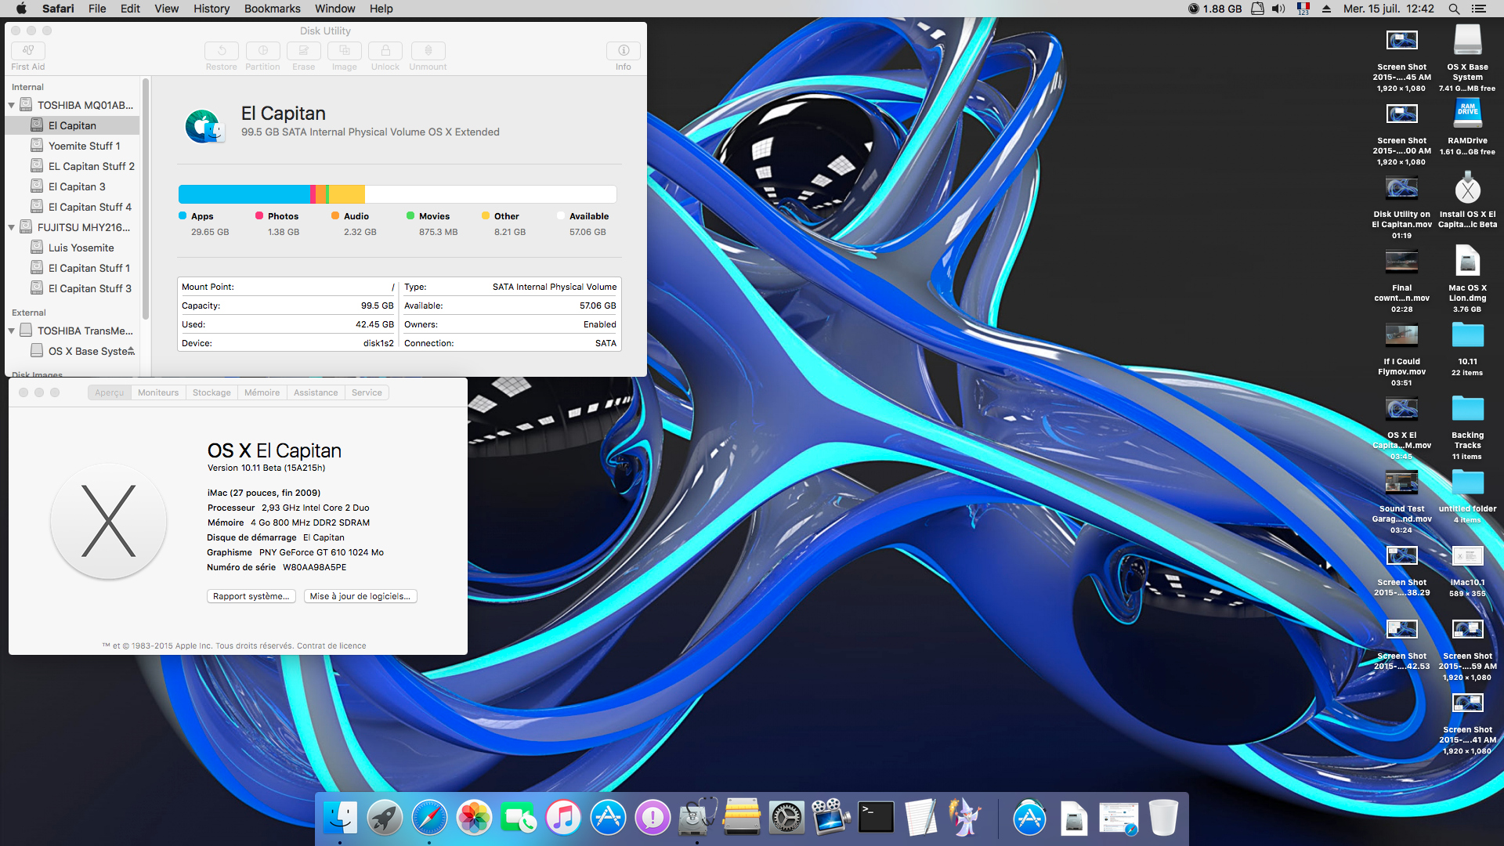Click the Unmount toolbar icon
The image size is (1504, 846).
(x=428, y=51)
